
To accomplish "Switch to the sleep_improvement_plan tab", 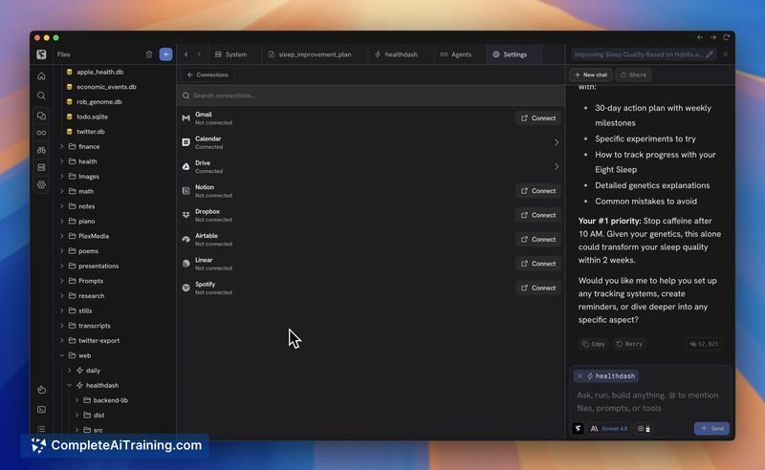I will click(310, 54).
